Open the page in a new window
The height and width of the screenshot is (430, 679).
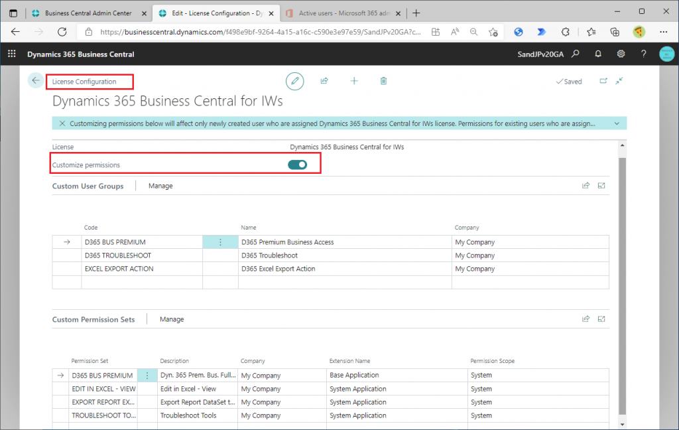603,81
